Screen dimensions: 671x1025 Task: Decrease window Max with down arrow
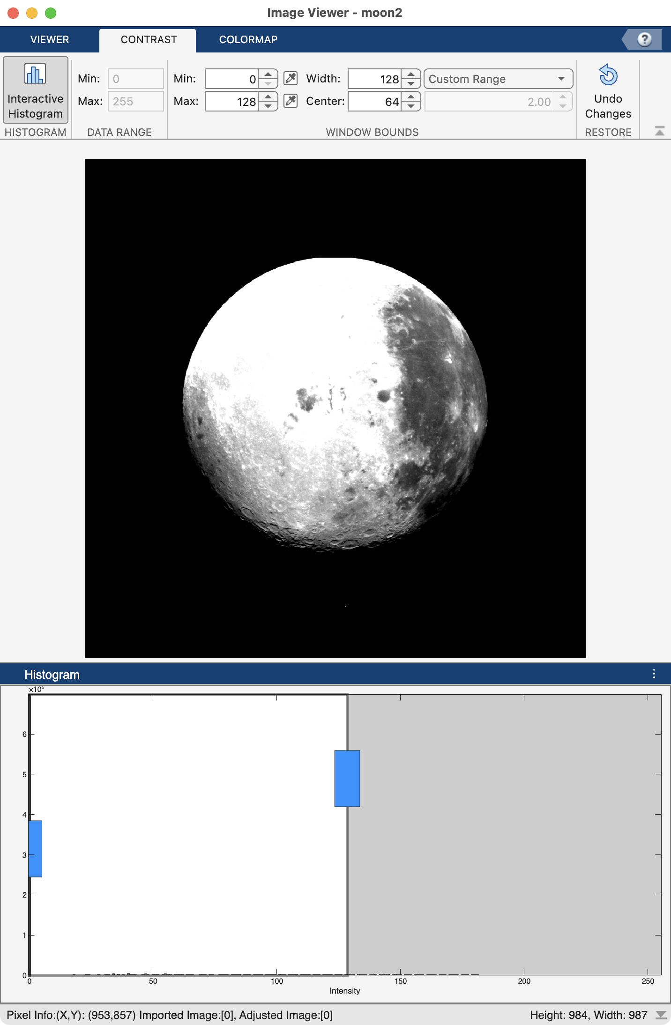pos(268,106)
